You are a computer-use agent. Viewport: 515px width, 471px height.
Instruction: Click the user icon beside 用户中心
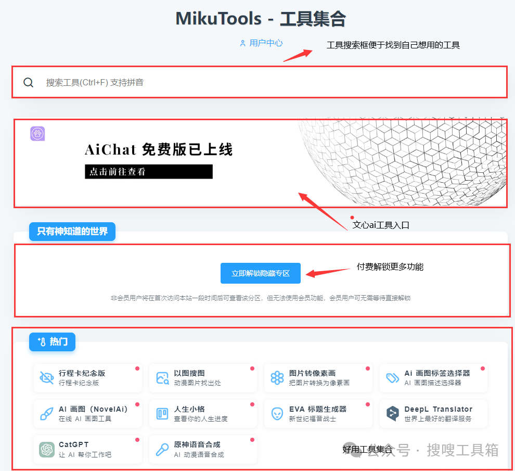click(x=243, y=43)
